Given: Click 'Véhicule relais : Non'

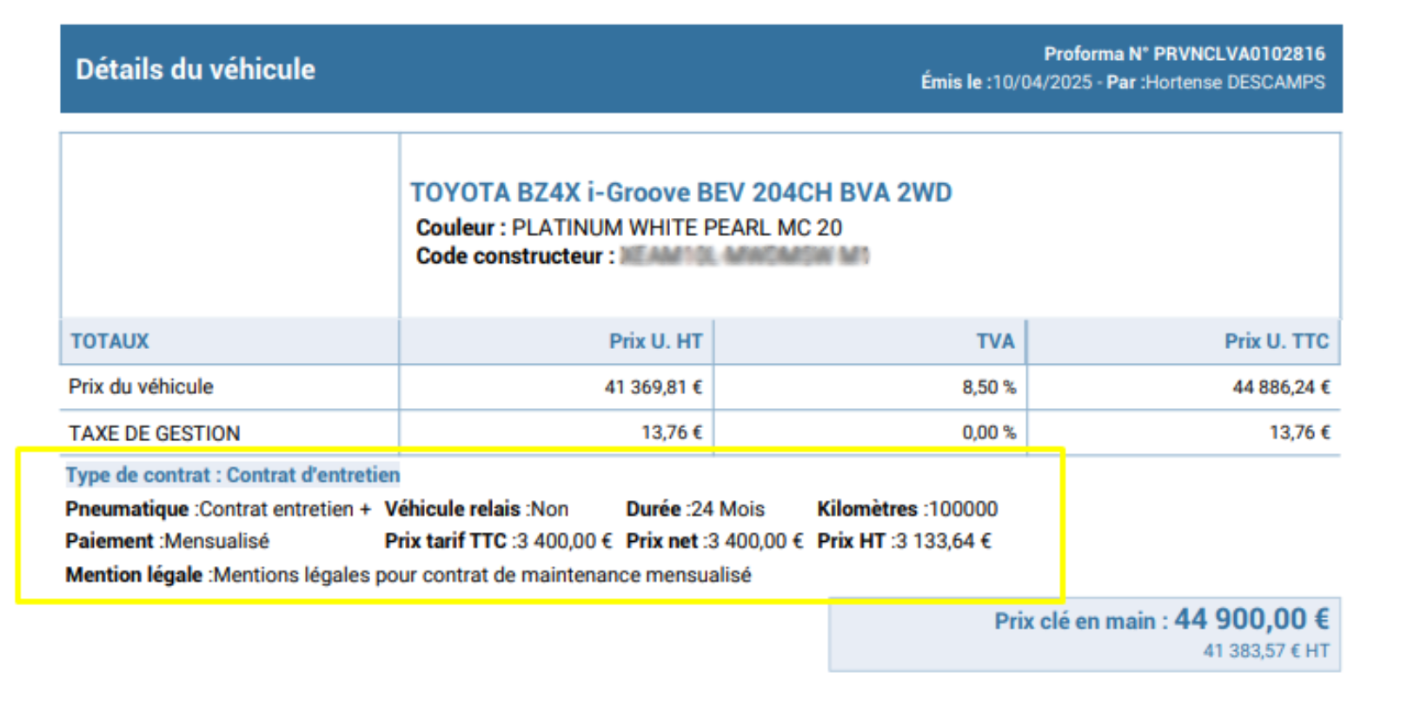Looking at the screenshot, I should [x=477, y=509].
